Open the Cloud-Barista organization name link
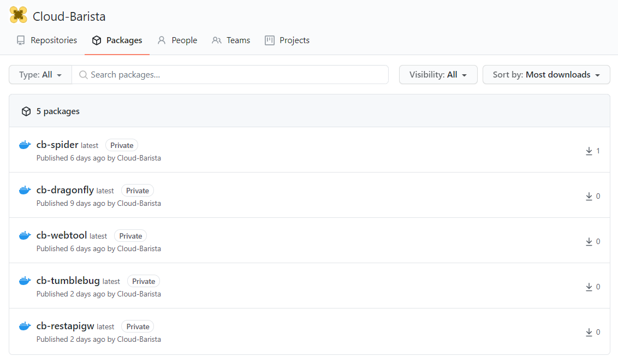 pos(69,16)
